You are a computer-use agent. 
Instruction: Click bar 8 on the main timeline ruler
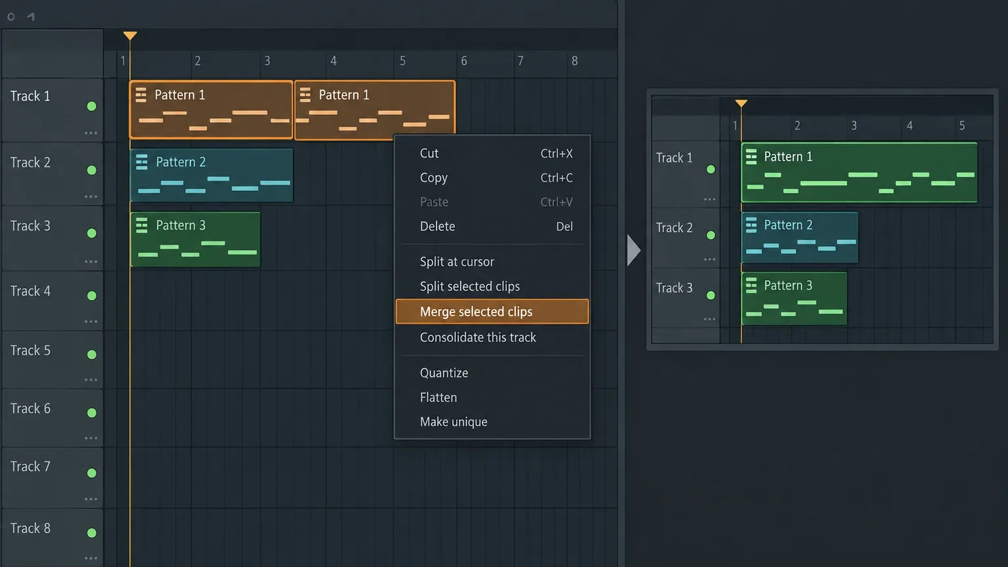tap(575, 61)
